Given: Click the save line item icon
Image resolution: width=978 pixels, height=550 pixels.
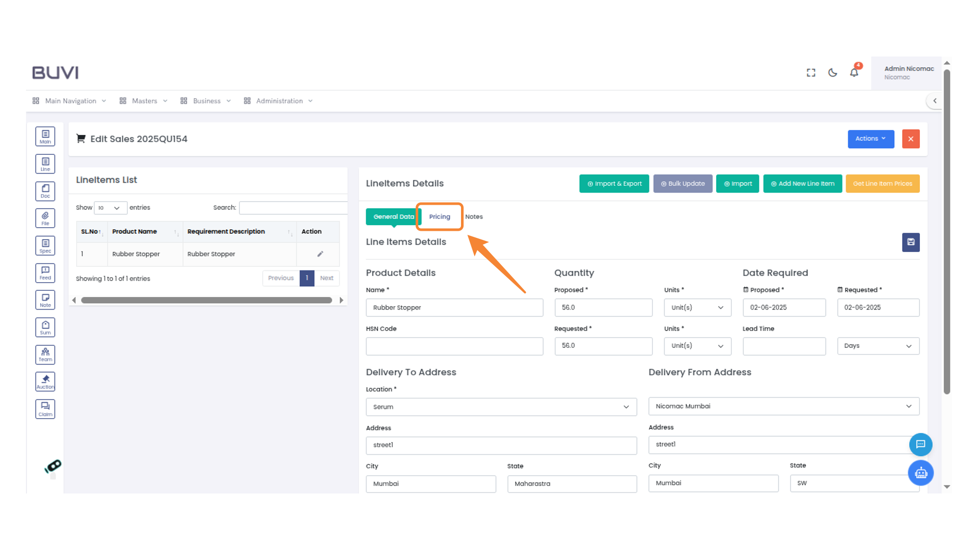Looking at the screenshot, I should point(911,242).
